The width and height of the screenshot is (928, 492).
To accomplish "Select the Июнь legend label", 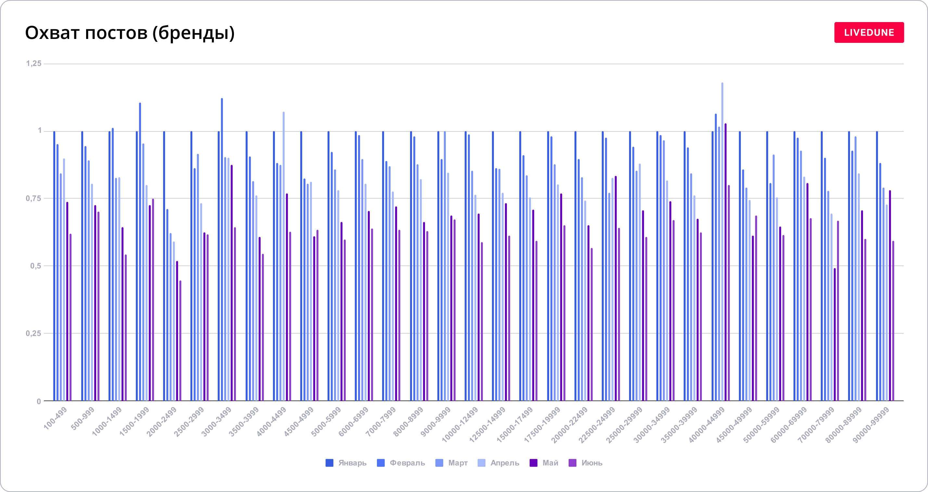I will (592, 463).
